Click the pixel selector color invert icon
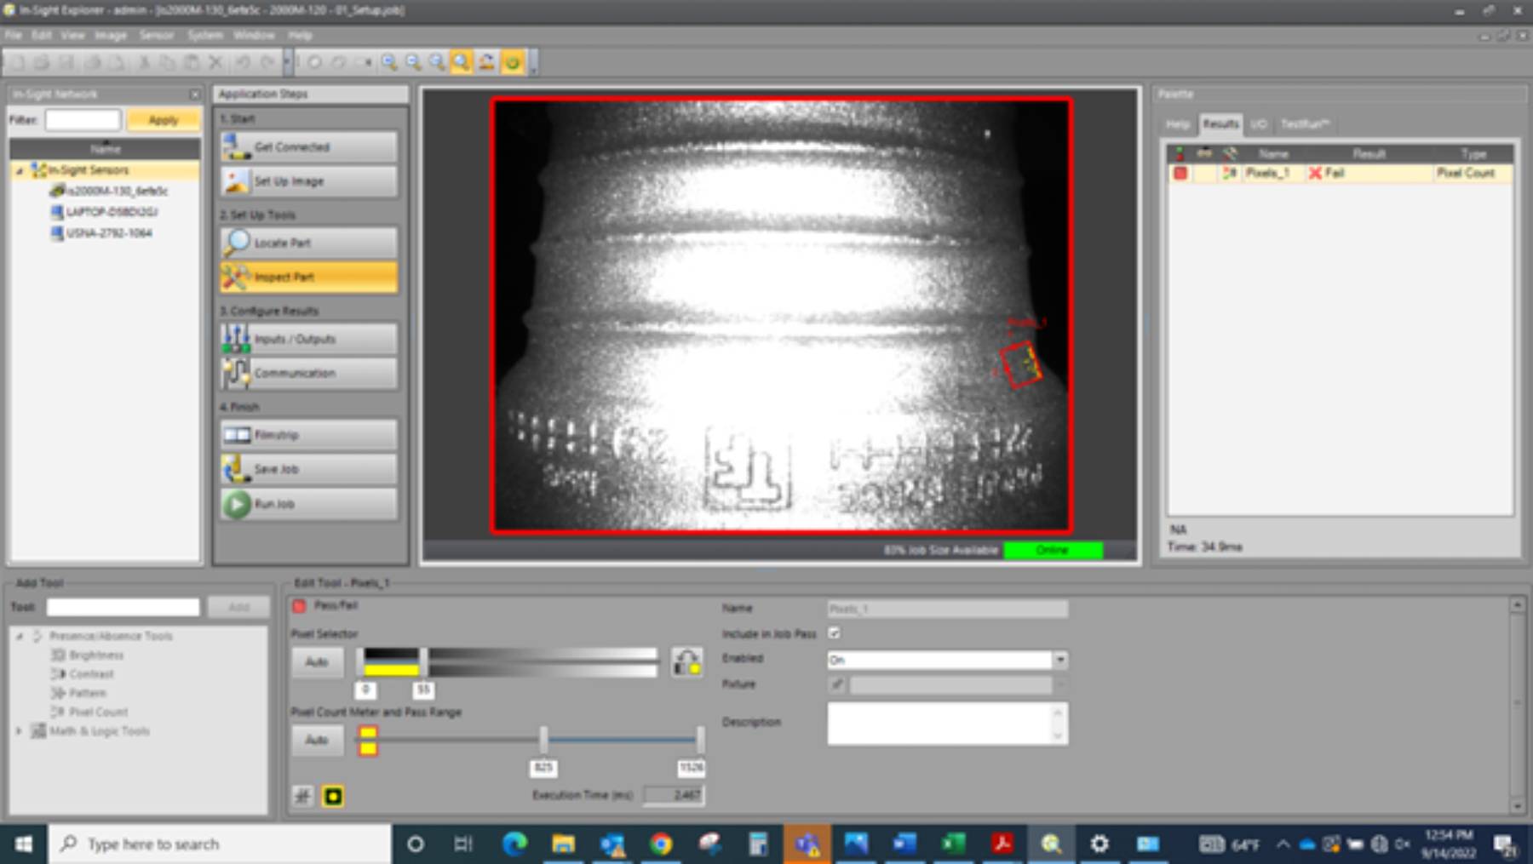Screen dimensions: 1533x864 (x=686, y=661)
